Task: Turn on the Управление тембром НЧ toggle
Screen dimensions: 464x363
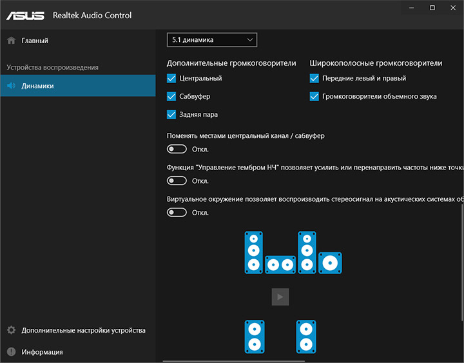Action: point(176,181)
